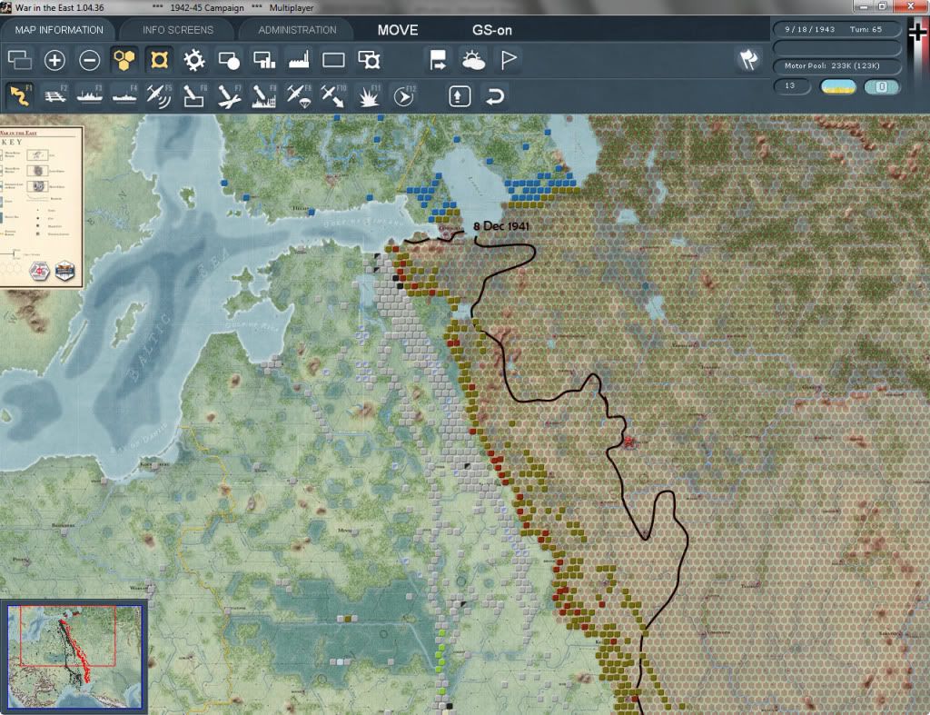Click the F11 explosion icon
The image size is (930, 715).
point(369,95)
